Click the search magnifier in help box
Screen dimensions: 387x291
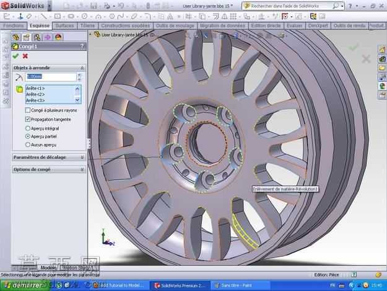pos(336,6)
